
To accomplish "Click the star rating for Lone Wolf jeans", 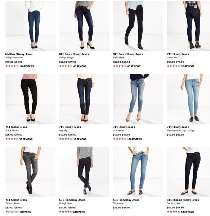I will [174, 66].
